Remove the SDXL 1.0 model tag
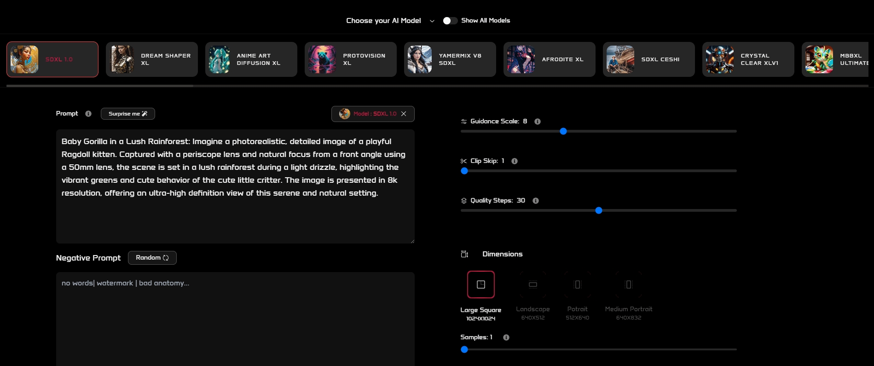Screen dimensions: 874x366 coord(404,114)
